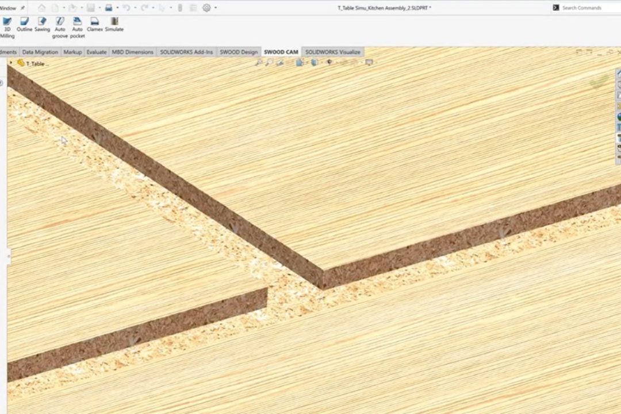621x414 pixels.
Task: Open dropdown arrow beside Undo icon
Action: point(135,7)
